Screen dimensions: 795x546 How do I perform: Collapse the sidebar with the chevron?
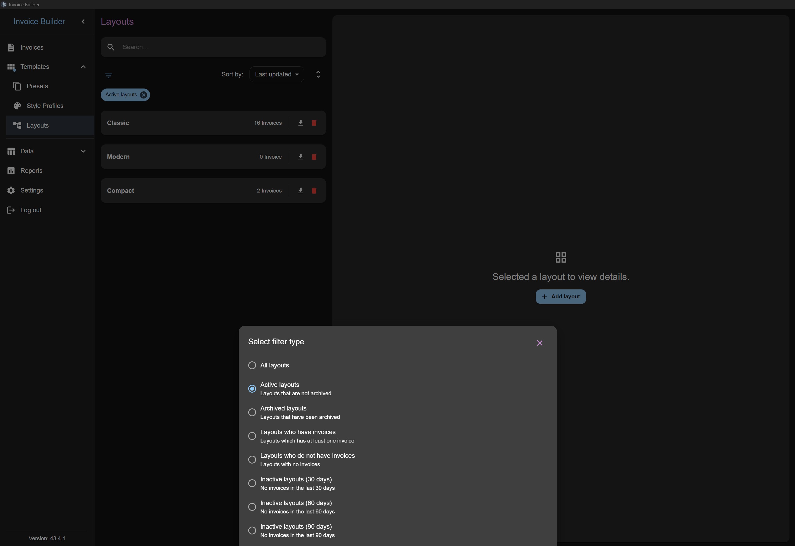(83, 22)
